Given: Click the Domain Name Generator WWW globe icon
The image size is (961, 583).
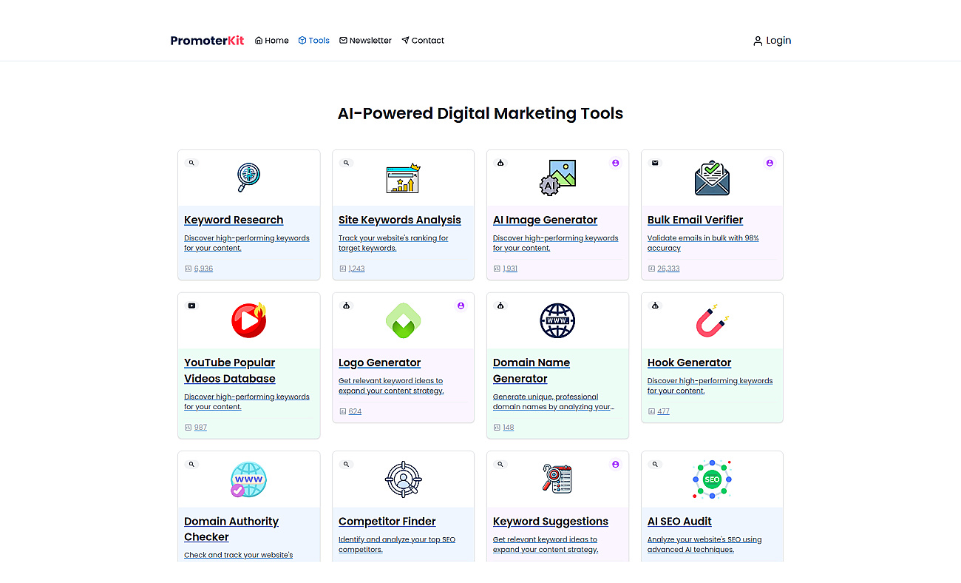Looking at the screenshot, I should click(x=557, y=320).
